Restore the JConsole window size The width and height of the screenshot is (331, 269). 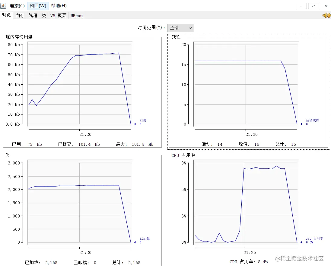pyautogui.click(x=313, y=6)
